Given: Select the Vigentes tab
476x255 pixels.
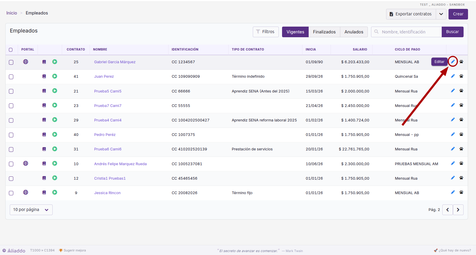Looking at the screenshot, I should click(295, 32).
